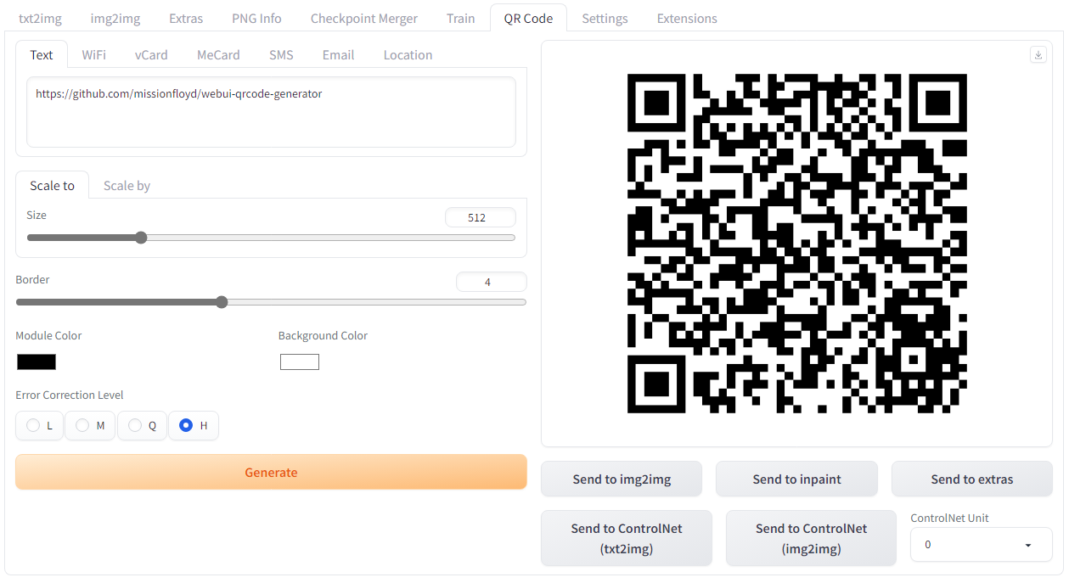Click Send to ControlNet (txt2img) button
Viewport: 1069px width, 583px height.
point(627,538)
